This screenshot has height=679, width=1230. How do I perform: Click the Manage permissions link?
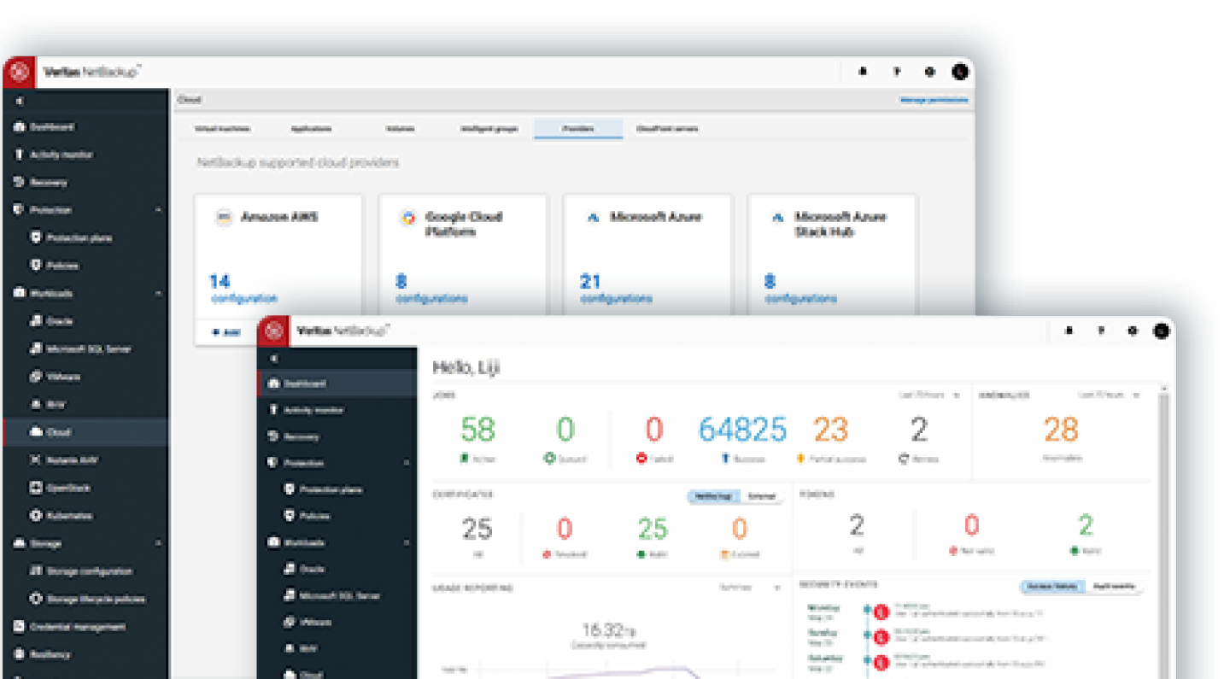(x=934, y=100)
